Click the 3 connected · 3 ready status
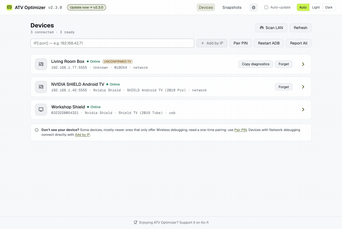Viewport: 342px width, 229px height. pos(53,32)
